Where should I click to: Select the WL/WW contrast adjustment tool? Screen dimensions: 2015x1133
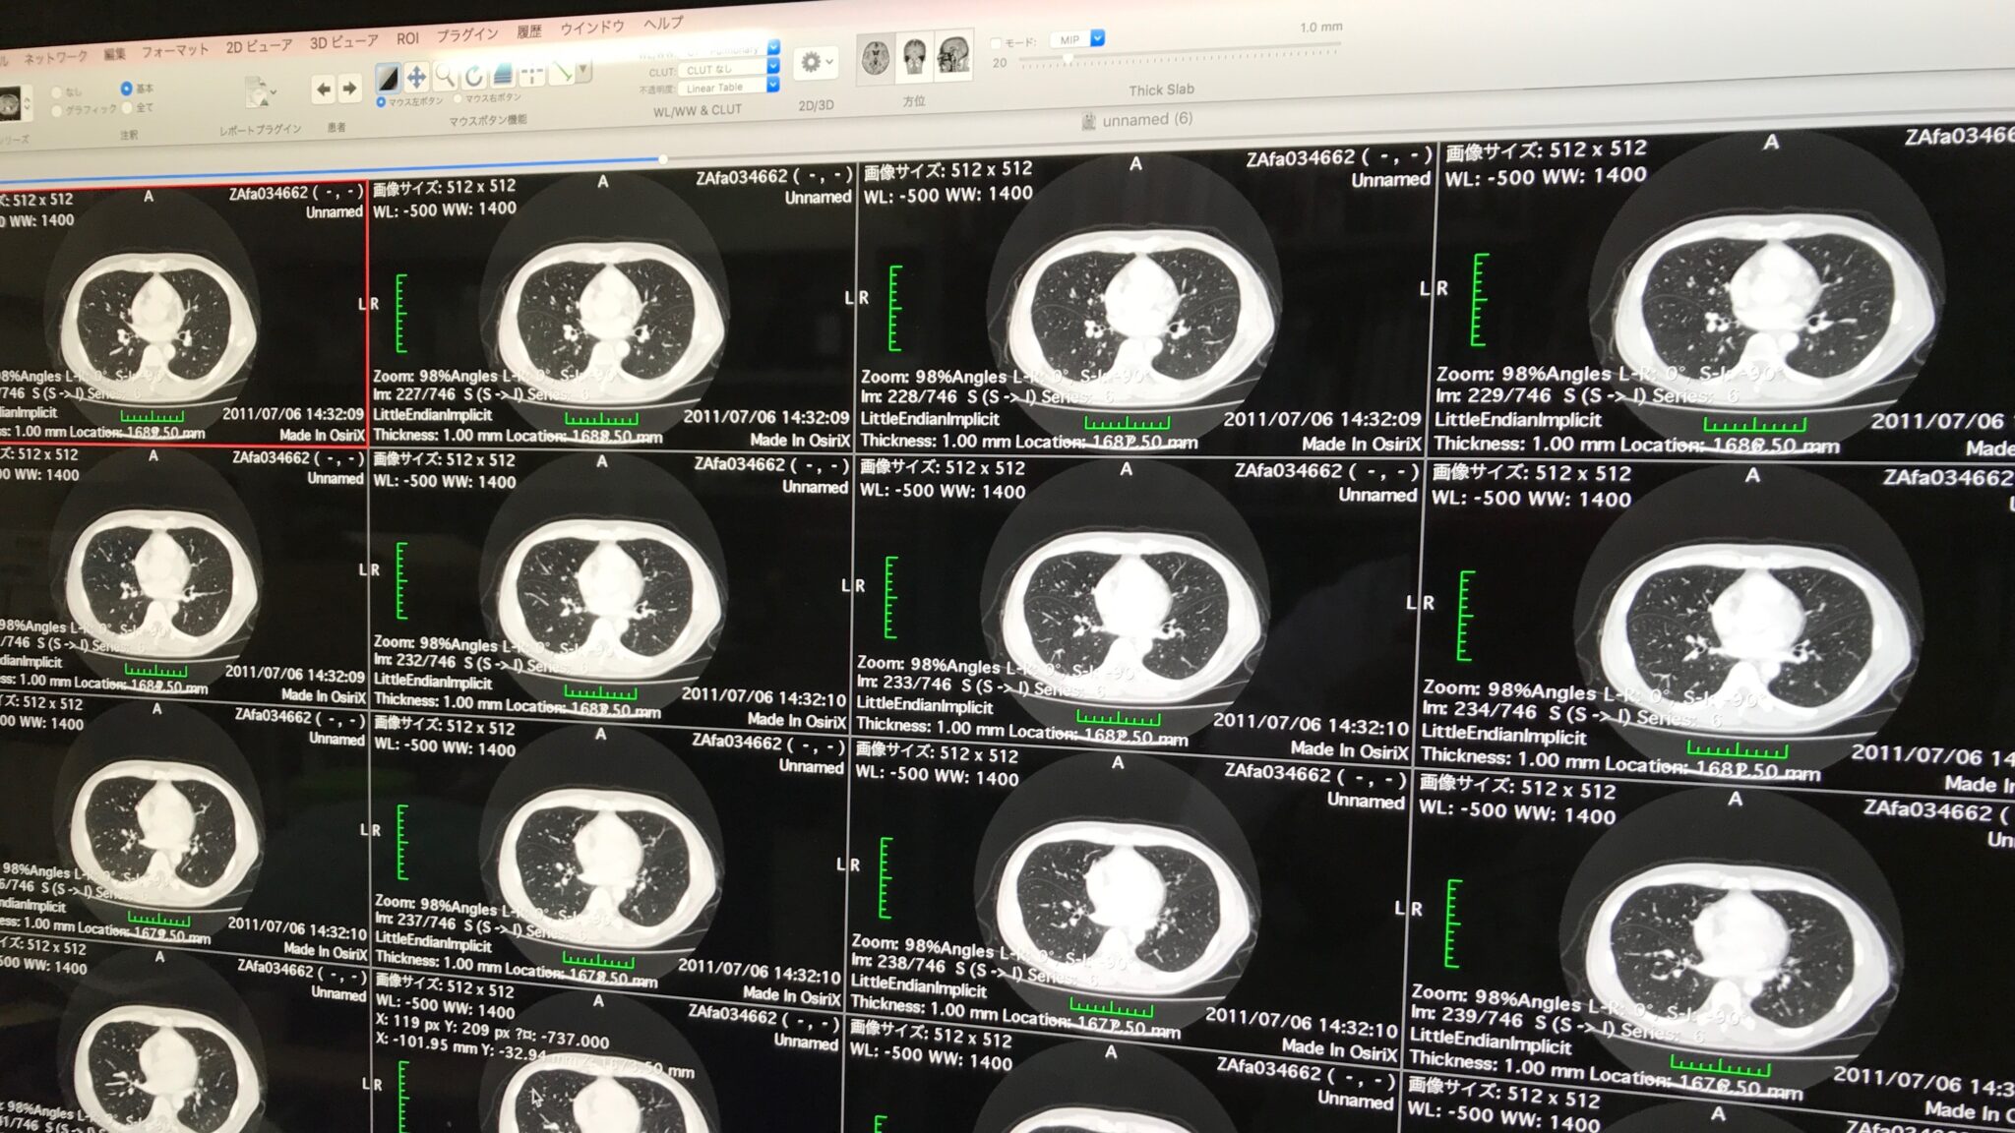tap(388, 77)
